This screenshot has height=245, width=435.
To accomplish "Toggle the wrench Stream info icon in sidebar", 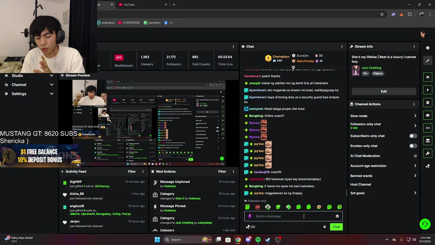I will pyautogui.click(x=428, y=153).
